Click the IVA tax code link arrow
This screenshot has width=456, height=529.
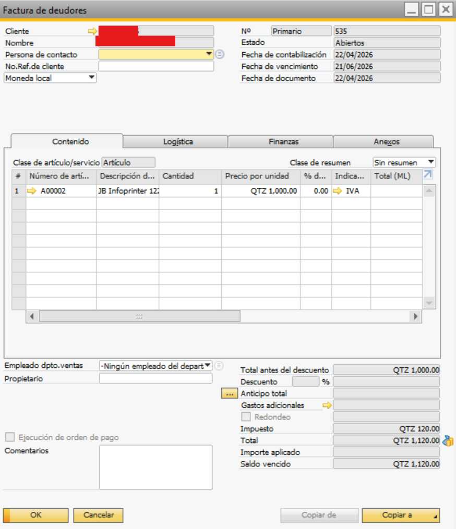(x=338, y=191)
